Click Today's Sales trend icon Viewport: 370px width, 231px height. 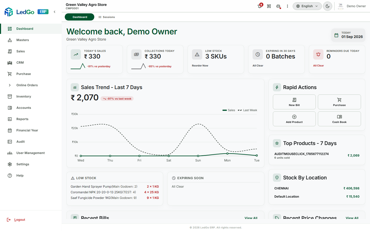click(x=76, y=54)
